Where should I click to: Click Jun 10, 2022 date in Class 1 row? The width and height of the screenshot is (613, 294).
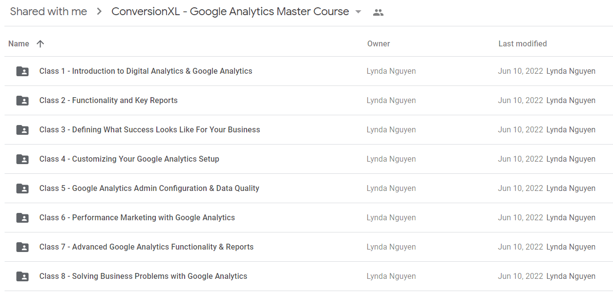521,71
